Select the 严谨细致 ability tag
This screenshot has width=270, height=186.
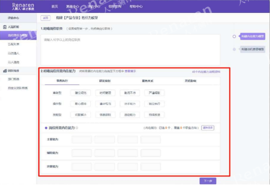pos(154,93)
